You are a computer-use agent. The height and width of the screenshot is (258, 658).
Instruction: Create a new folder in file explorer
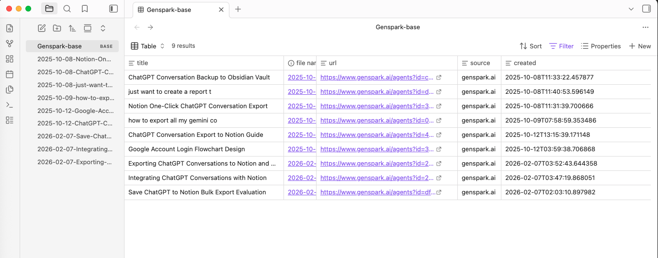tap(57, 28)
